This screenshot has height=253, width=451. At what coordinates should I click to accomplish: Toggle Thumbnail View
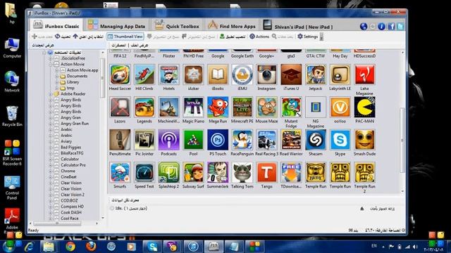(125, 37)
